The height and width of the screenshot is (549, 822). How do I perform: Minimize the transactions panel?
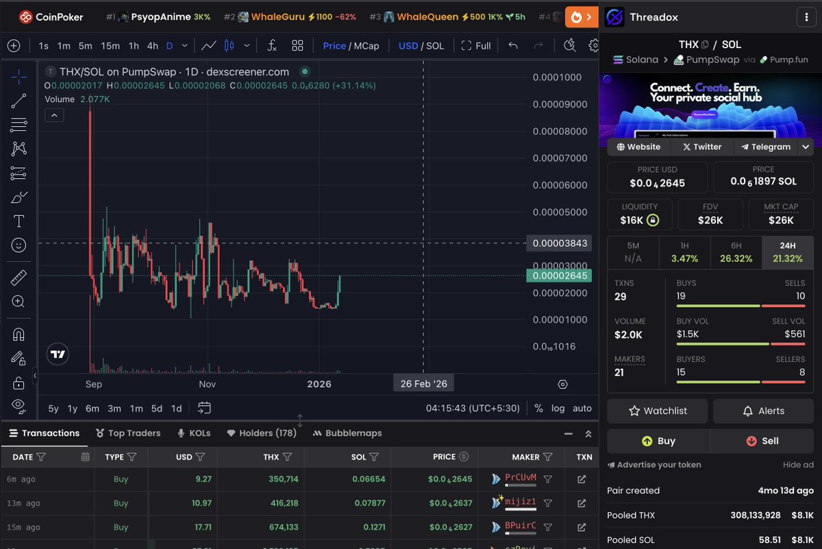(567, 434)
